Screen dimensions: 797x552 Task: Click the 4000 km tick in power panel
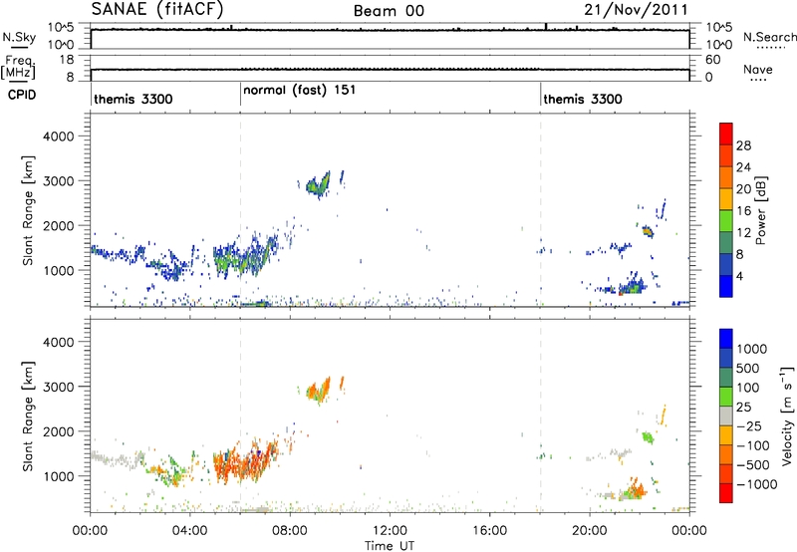point(59,137)
